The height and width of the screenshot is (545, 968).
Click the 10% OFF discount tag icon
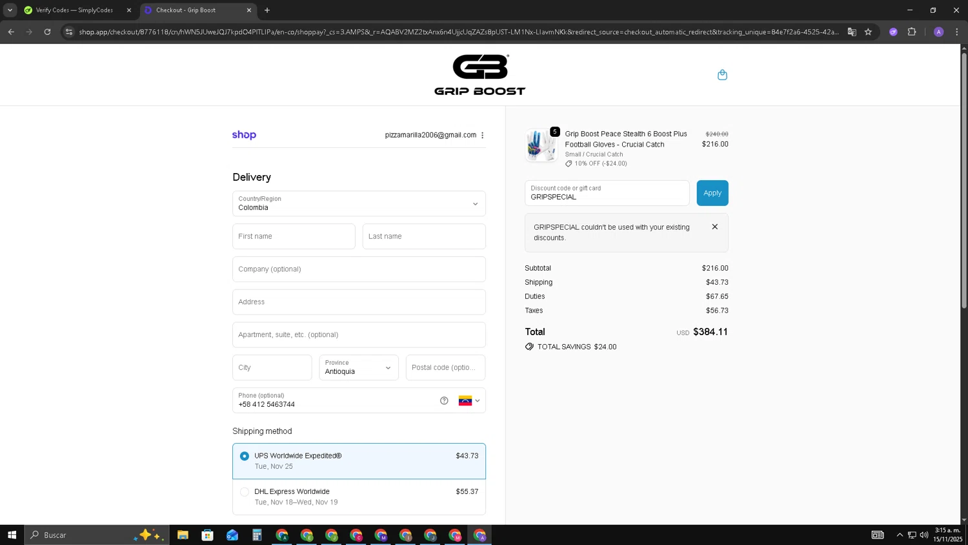click(569, 164)
